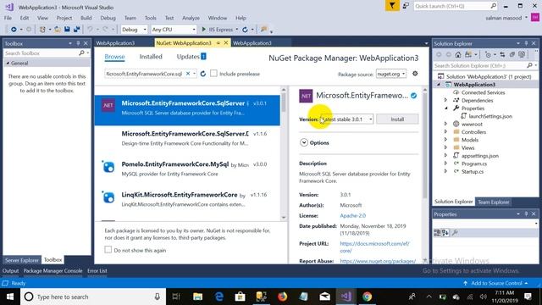This screenshot has width=542, height=305.
Task: Collapse the General group in Toolbox
Action: point(8,64)
